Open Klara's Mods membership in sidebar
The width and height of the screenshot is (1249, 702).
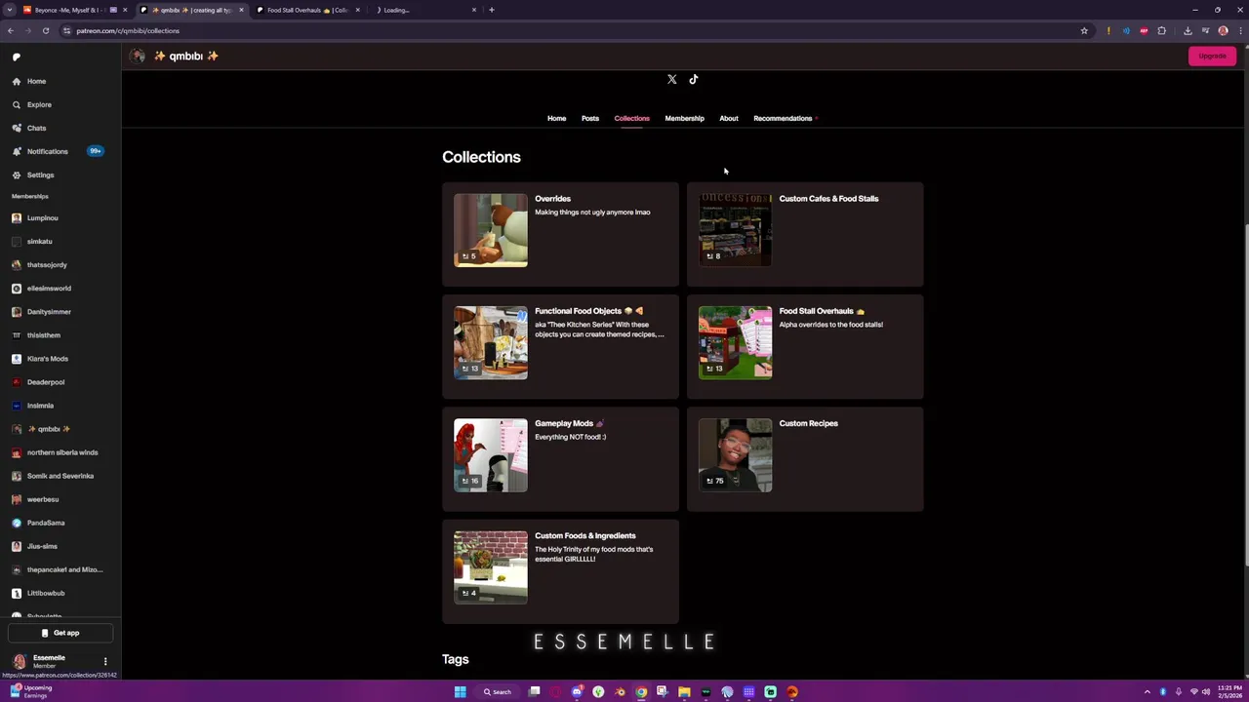(x=47, y=359)
